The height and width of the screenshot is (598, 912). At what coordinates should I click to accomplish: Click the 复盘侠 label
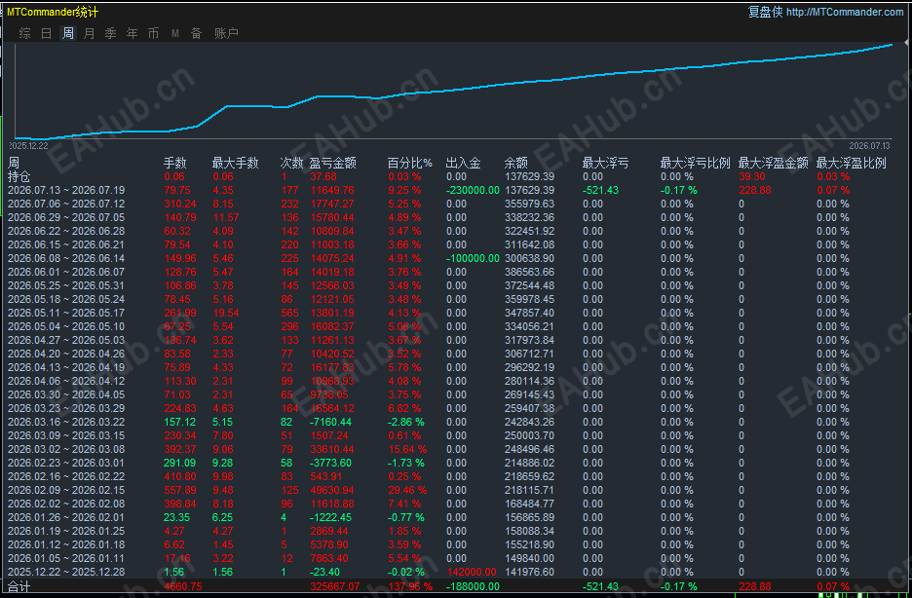(766, 13)
